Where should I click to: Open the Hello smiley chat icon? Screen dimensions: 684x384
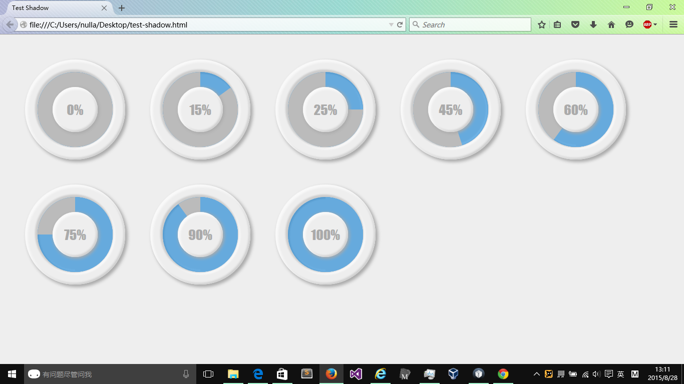click(x=629, y=24)
